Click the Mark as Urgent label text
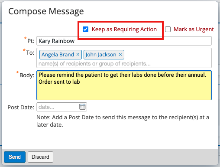The width and height of the screenshot is (220, 167). tap(194, 29)
